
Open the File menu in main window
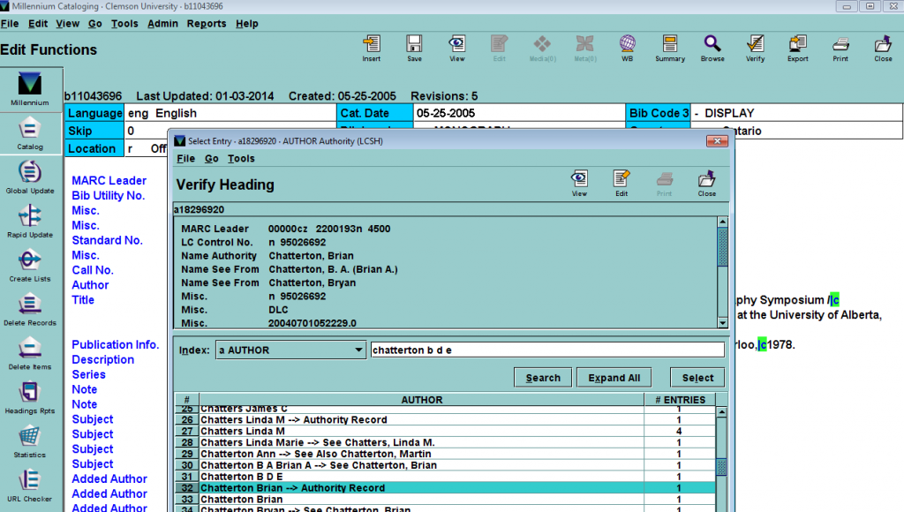click(10, 24)
